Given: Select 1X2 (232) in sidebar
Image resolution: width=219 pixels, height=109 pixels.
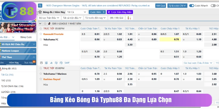Looking at the screenshot, I should [x=6, y=80].
